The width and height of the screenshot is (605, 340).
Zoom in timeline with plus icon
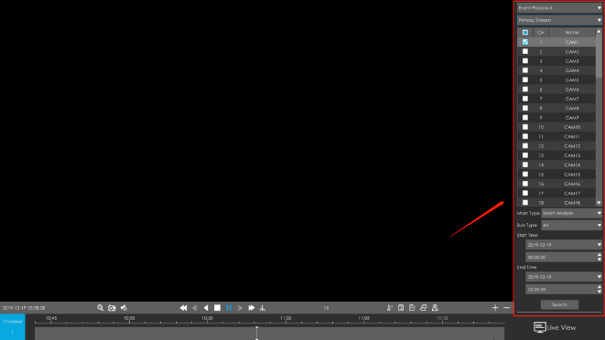495,308
